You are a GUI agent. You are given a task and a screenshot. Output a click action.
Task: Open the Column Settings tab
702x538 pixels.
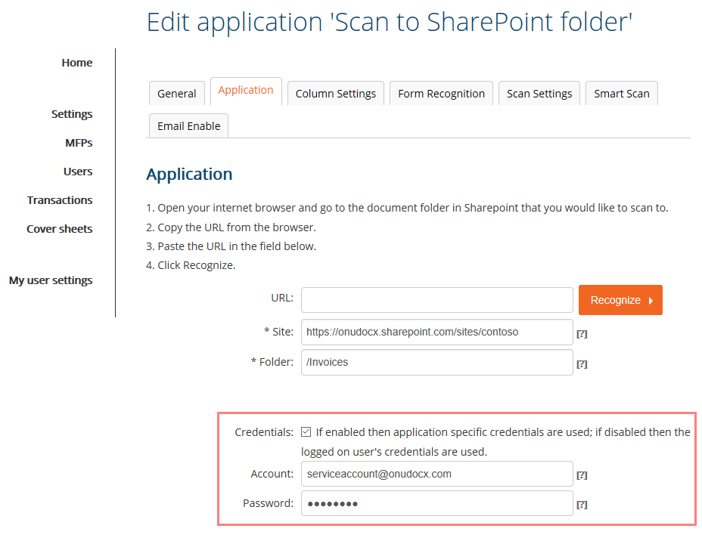coord(335,94)
